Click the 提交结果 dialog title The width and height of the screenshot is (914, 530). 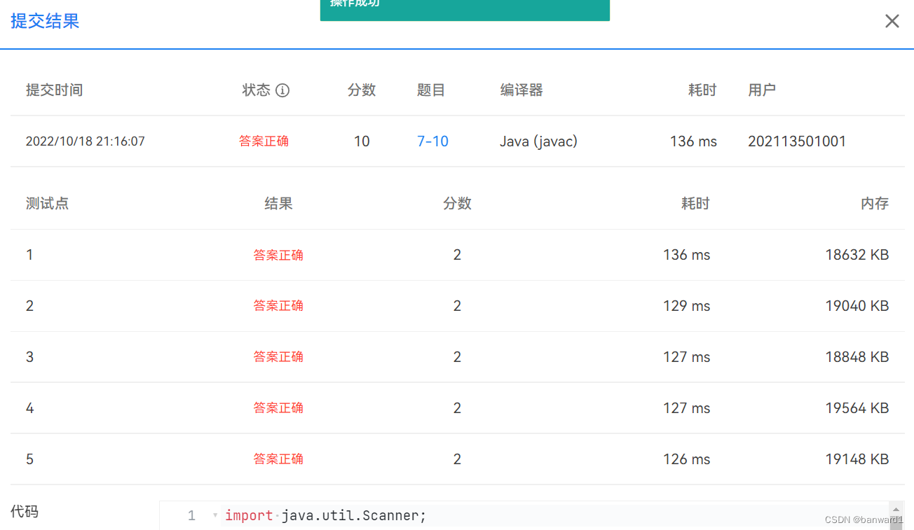44,21
